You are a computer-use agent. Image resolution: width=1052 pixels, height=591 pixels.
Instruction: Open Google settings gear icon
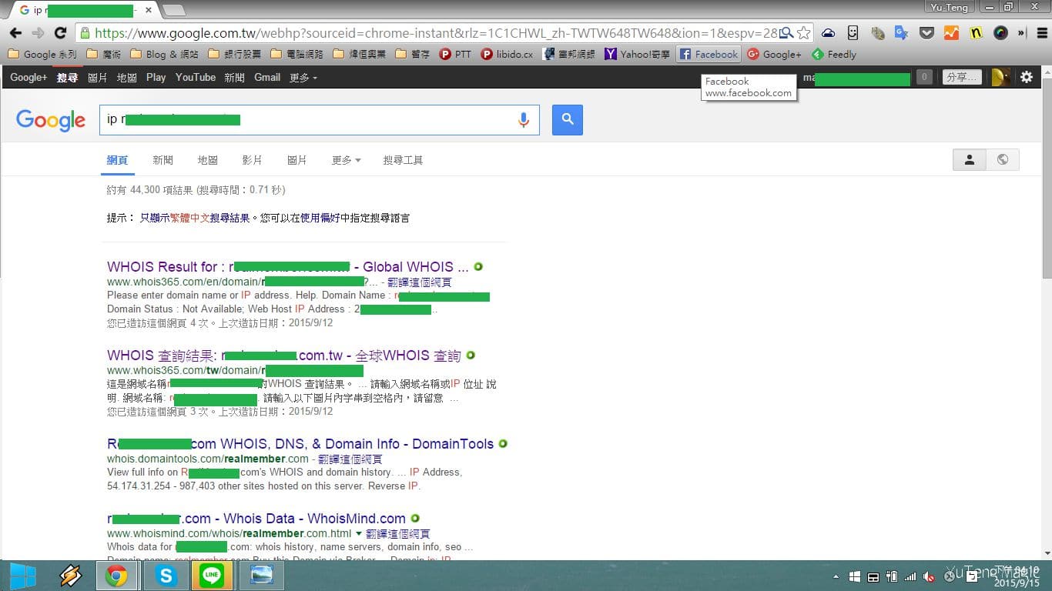coord(1027,77)
